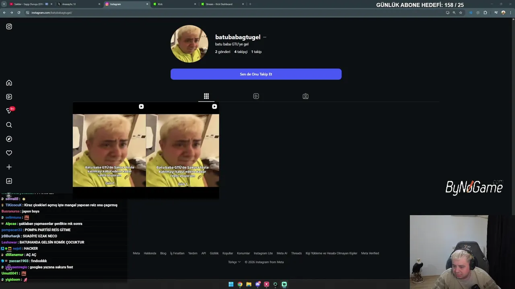
Task: Select the tagged photos tab
Action: (x=305, y=96)
